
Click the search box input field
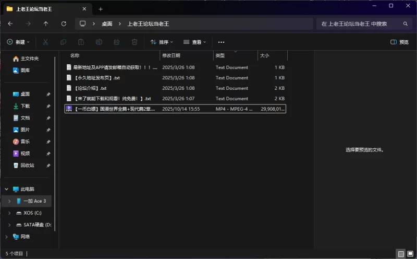pos(360,23)
